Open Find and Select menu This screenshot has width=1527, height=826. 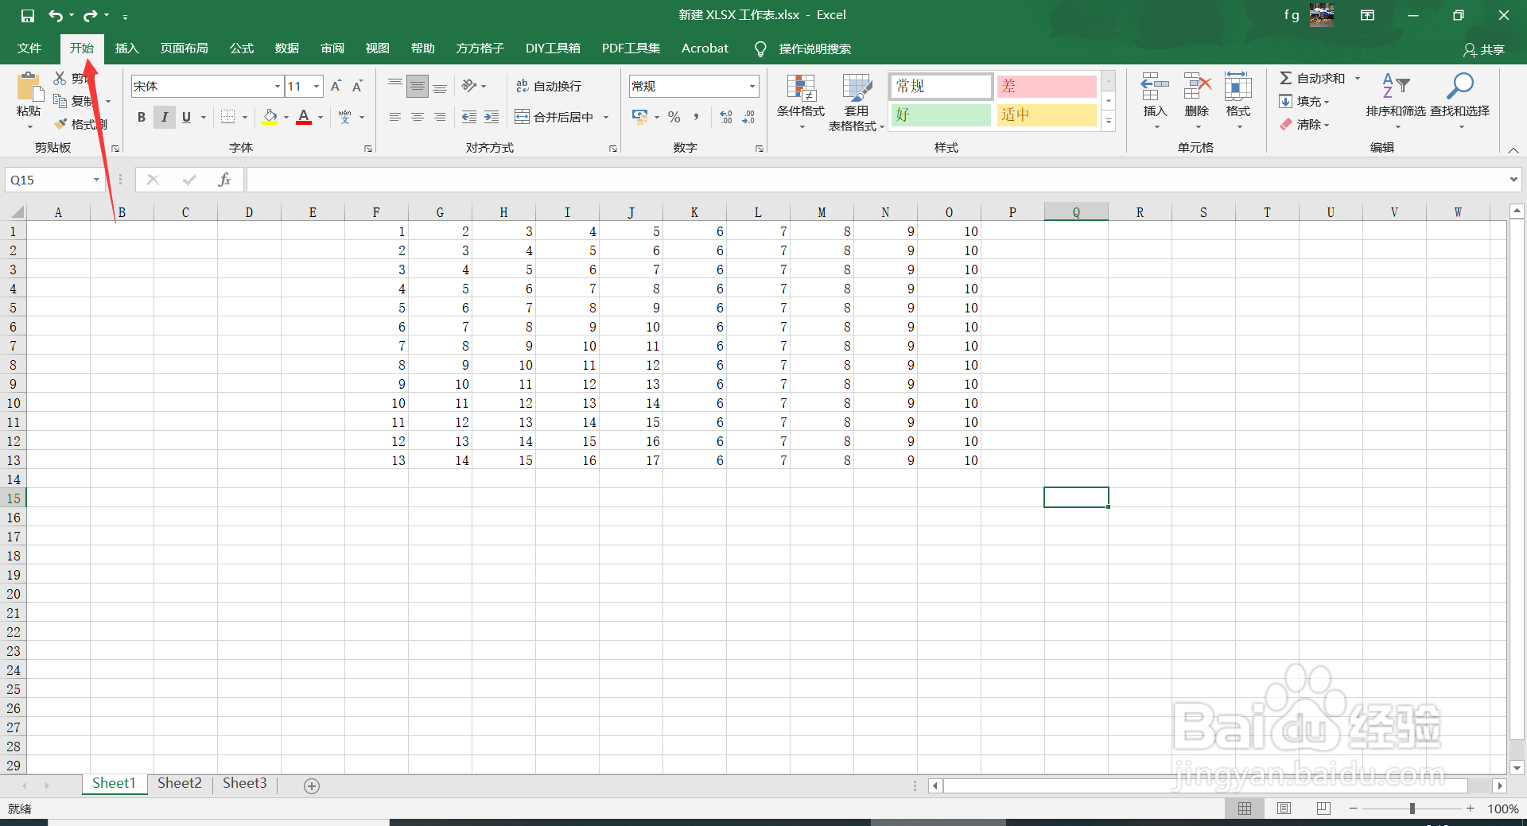1460,101
